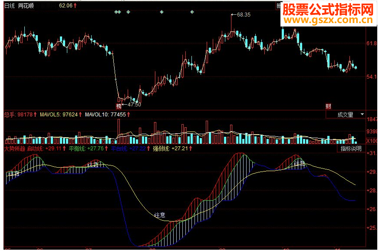Click the 同花顺 stock name label

pyautogui.click(x=26, y=6)
